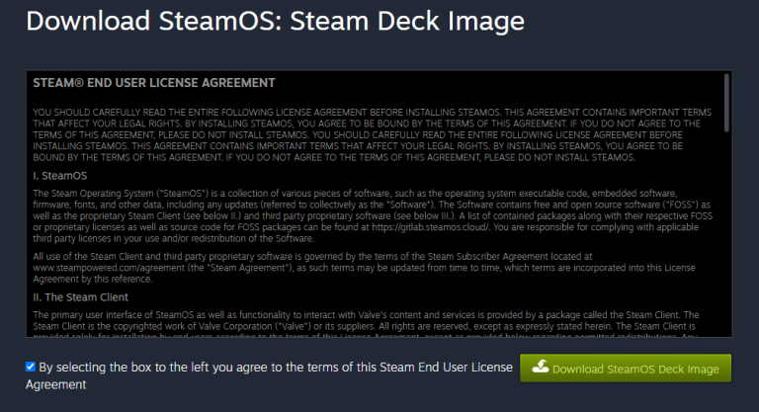
Task: Click the www.steampowered.com/agreement address text
Action: tap(109, 268)
